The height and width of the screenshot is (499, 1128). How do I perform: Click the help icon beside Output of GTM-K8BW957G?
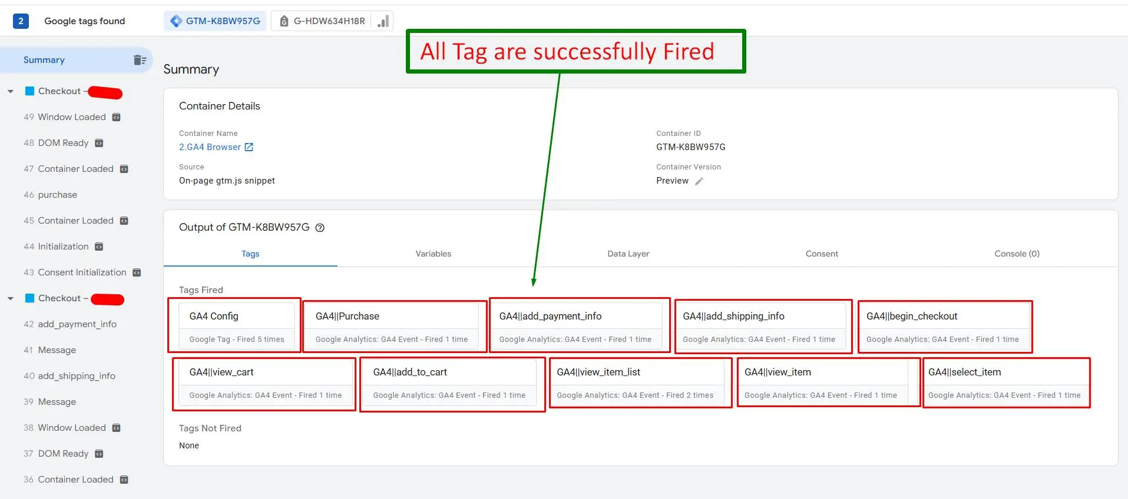(320, 228)
